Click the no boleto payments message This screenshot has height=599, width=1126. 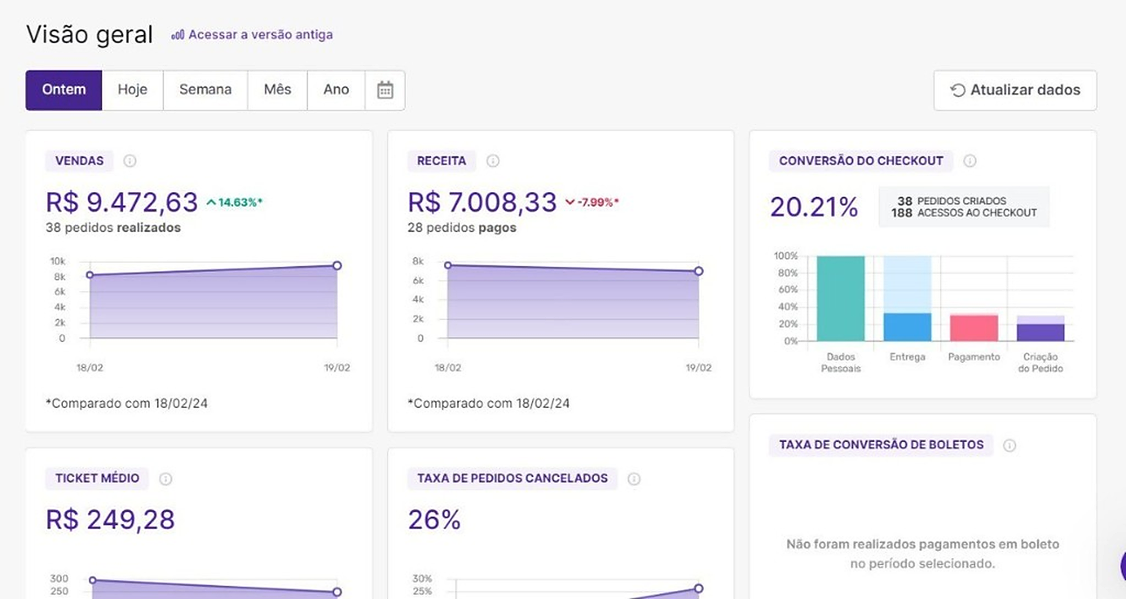tap(923, 554)
